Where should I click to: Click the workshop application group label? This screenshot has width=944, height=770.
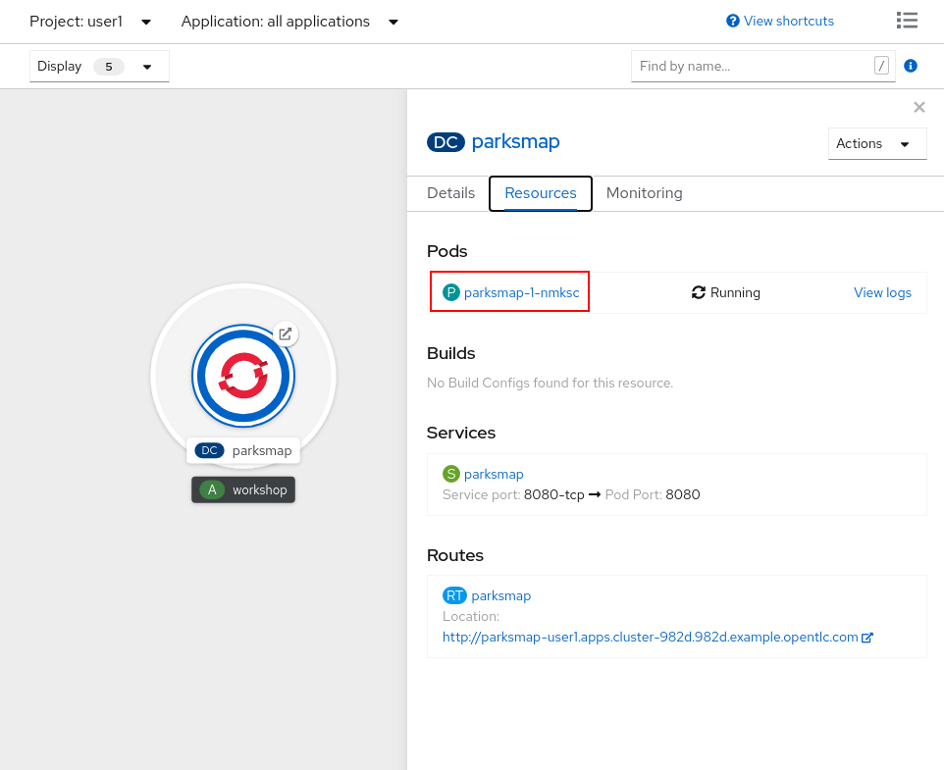pos(243,489)
